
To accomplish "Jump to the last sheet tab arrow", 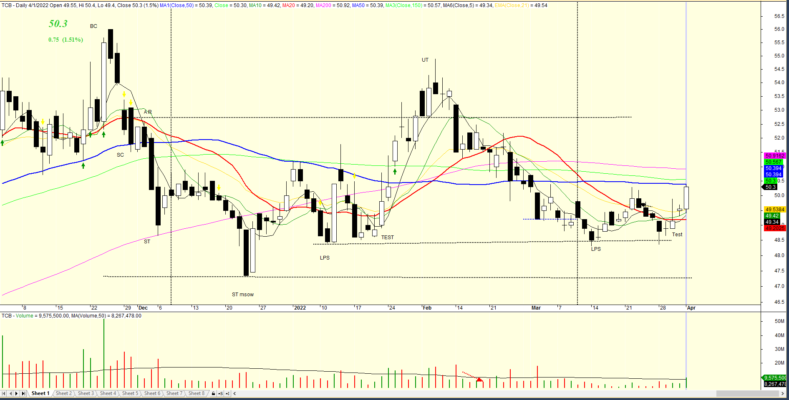I will (23, 393).
